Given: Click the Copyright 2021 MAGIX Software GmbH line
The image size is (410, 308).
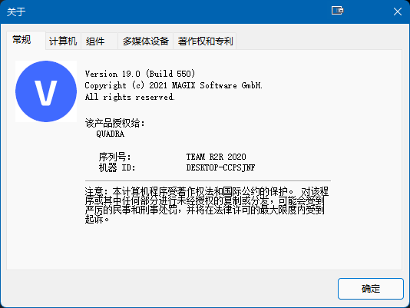Looking at the screenshot, I should click(174, 85).
